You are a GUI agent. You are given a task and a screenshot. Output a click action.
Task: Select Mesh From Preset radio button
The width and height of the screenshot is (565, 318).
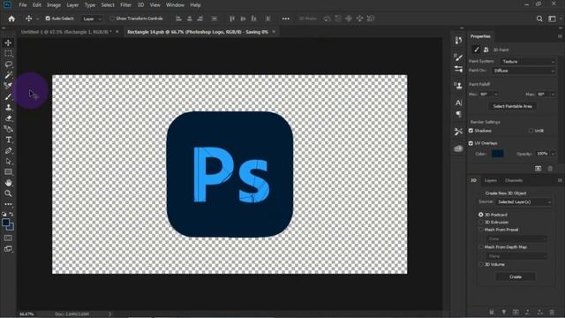[480, 230]
